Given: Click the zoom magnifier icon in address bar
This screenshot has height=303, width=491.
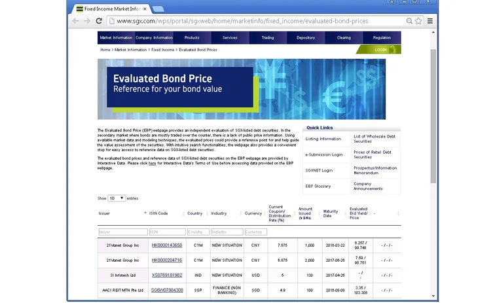Looking at the screenshot, I should pos(409,21).
